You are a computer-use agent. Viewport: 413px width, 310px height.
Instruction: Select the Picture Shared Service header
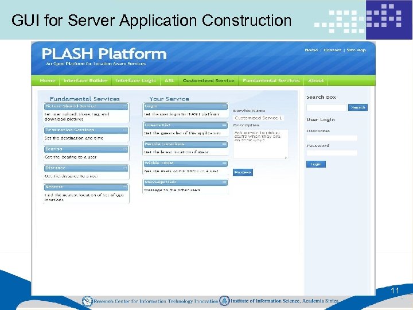(x=86, y=106)
